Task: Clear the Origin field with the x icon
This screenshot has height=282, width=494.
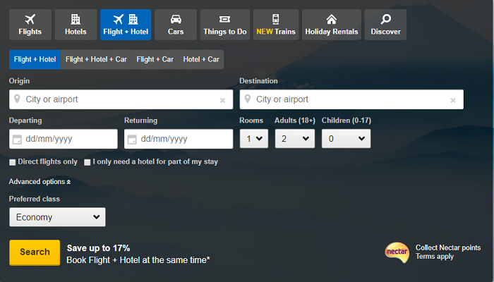Action: pyautogui.click(x=222, y=100)
